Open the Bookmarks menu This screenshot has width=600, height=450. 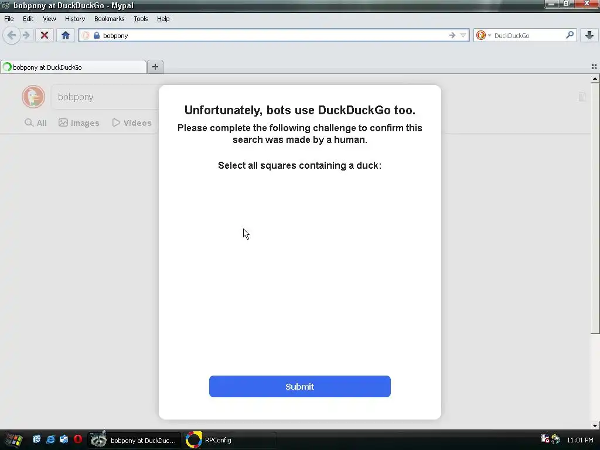point(109,19)
